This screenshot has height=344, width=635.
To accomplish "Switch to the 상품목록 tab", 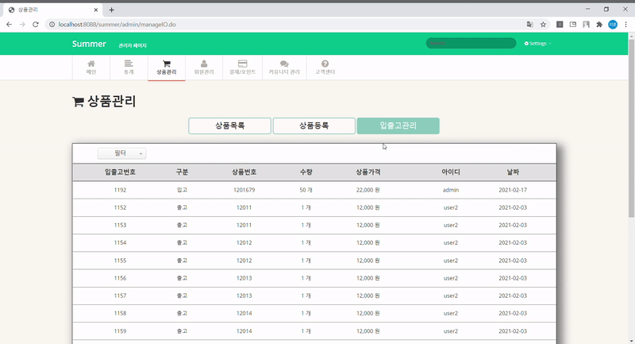I will pyautogui.click(x=229, y=126).
